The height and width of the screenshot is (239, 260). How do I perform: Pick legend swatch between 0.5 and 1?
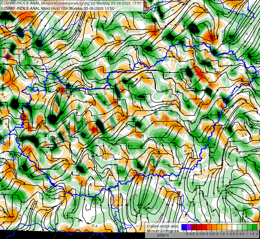245,227
